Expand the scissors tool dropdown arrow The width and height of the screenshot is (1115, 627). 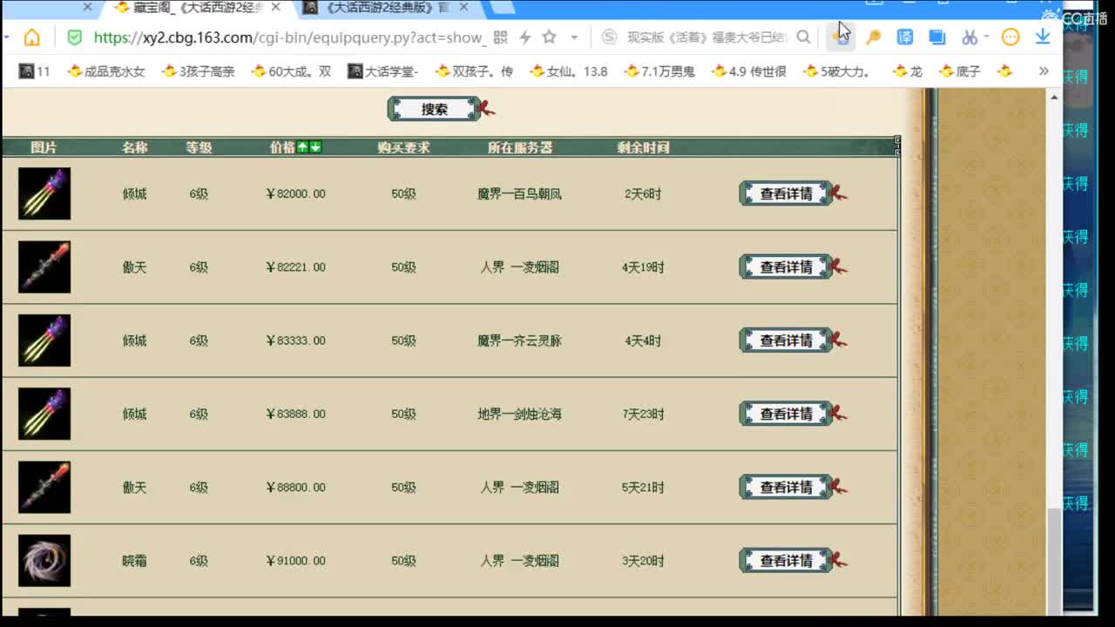point(986,37)
